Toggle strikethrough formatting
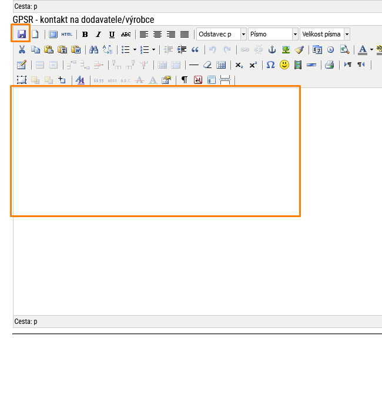Screen dimensions: 382x399 (x=126, y=34)
